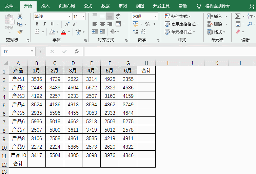Click 操作说明搜索 search box
Image resolution: width=256 pixels, height=174 pixels.
tap(217, 6)
